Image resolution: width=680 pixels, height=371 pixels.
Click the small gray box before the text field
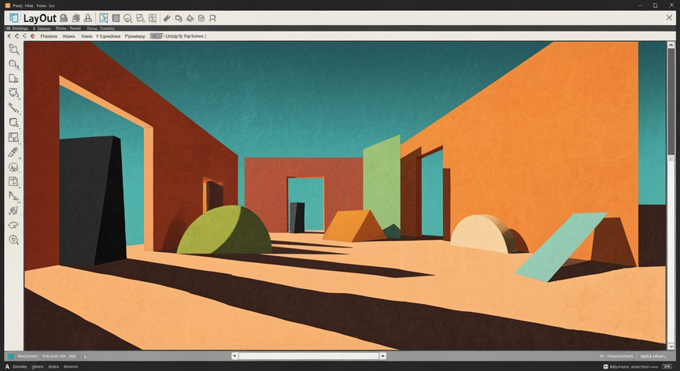(x=156, y=36)
